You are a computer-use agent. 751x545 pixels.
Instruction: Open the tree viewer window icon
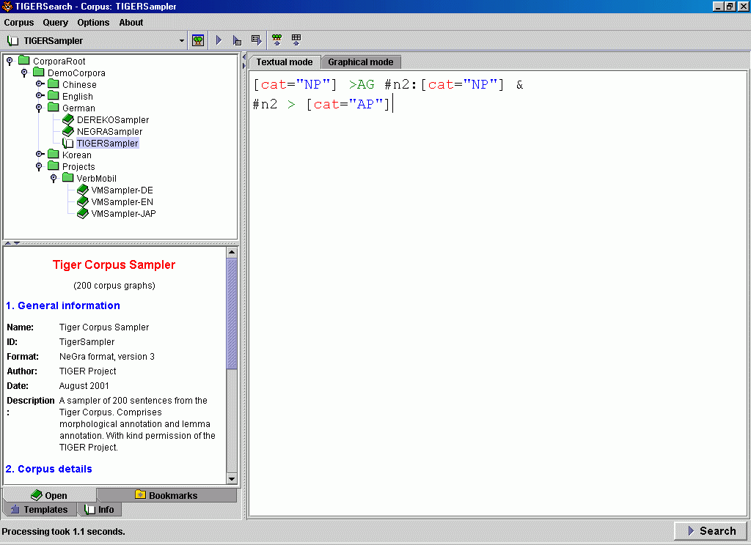[198, 40]
